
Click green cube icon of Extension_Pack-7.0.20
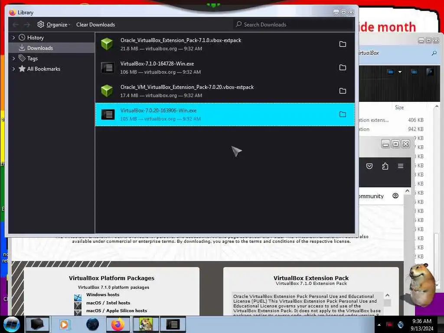pos(107,91)
